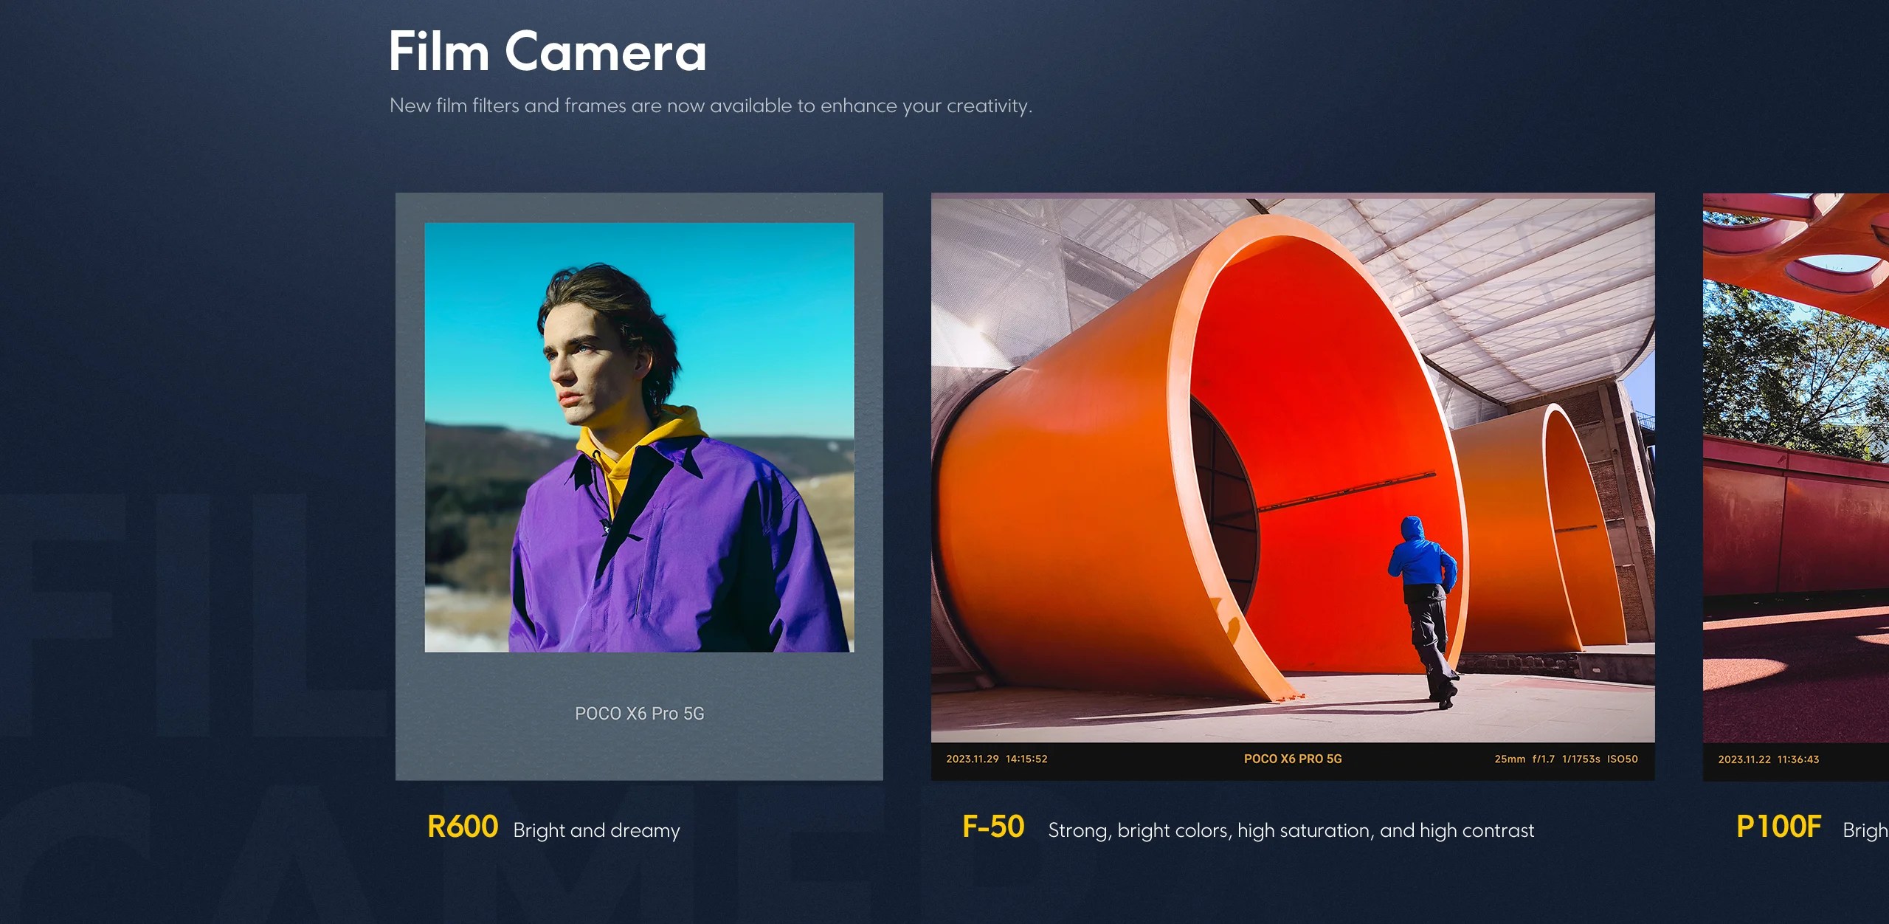The width and height of the screenshot is (1889, 924).
Task: Click the F-50 orange tunnel photo
Action: point(1293,486)
